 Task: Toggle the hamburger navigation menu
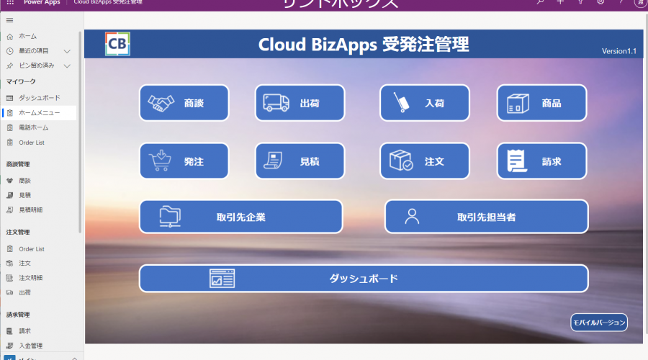point(9,20)
